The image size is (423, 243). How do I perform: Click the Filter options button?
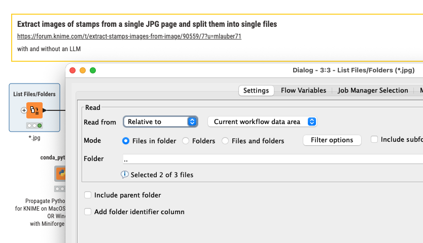point(332,140)
